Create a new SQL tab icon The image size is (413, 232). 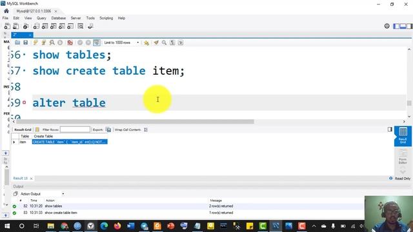coord(7,26)
